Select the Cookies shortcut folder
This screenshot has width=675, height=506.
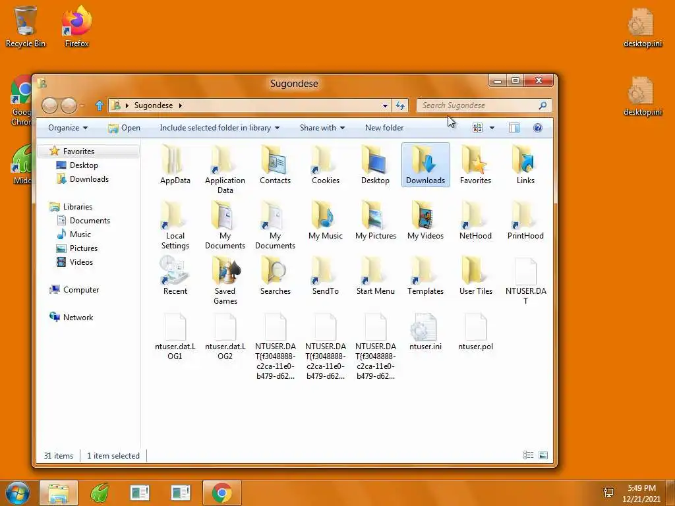point(326,165)
